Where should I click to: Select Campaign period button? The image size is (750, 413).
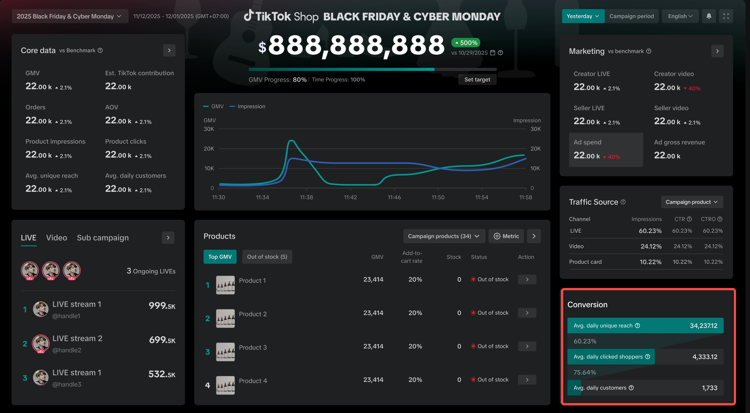[631, 16]
